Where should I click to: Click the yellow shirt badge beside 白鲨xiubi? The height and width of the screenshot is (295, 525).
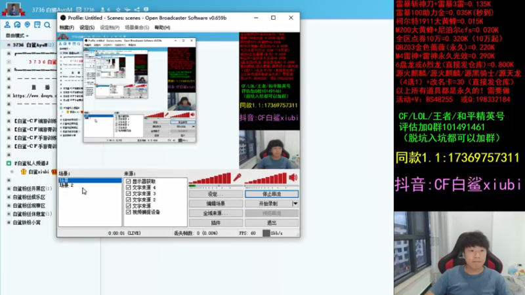(x=24, y=172)
